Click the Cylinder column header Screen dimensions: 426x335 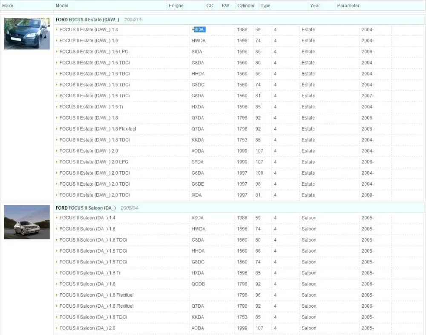click(246, 6)
